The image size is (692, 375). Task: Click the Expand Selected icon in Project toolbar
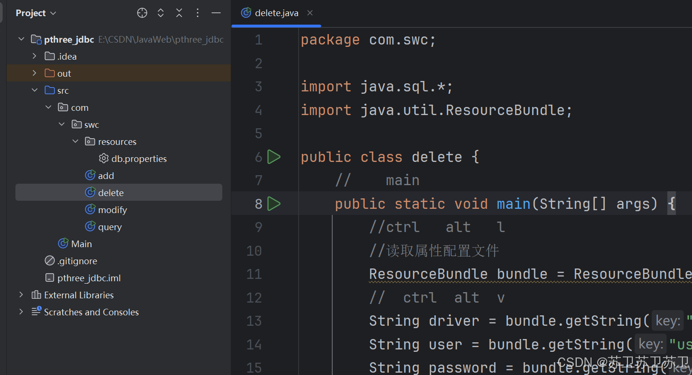161,13
